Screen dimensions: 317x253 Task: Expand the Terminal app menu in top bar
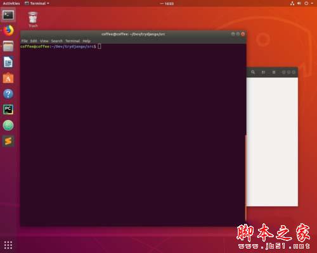tap(37, 3)
